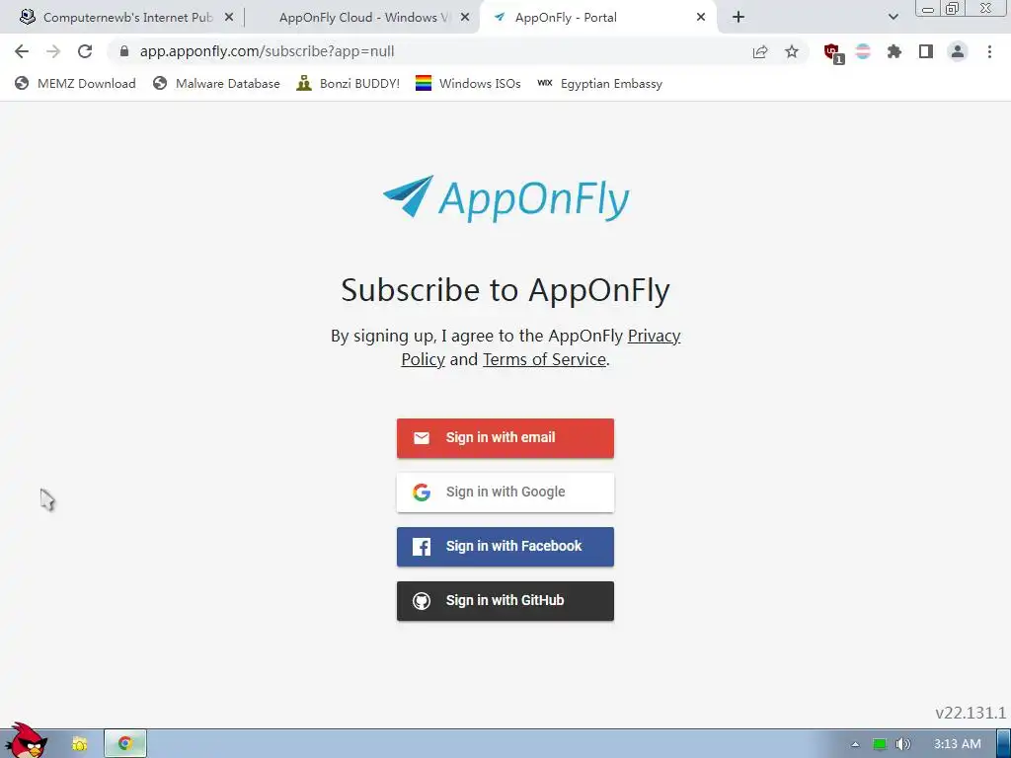Open the uBlock Origin extension icon
The width and height of the screenshot is (1011, 758).
[x=832, y=53]
